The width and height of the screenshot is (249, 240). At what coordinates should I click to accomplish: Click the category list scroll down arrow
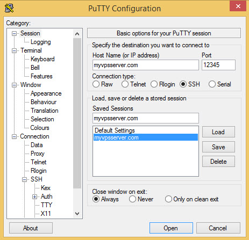[77, 213]
